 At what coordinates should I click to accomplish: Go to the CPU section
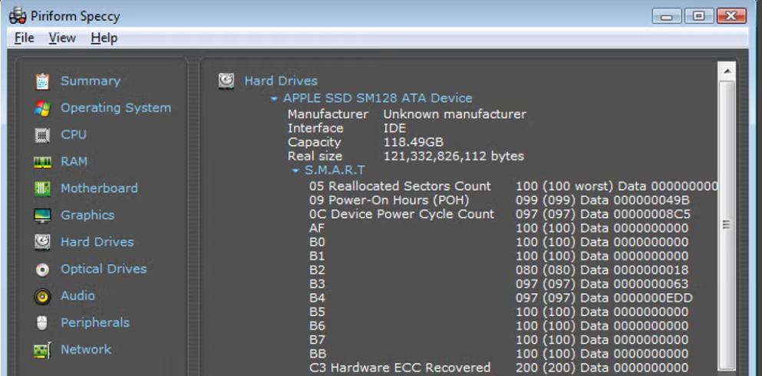[74, 134]
